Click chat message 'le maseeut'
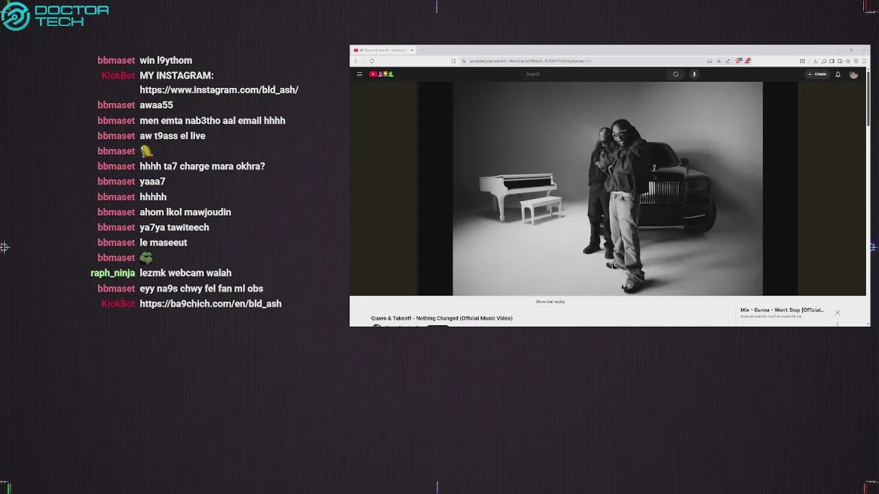Viewport: 879px width, 494px height. 163,242
